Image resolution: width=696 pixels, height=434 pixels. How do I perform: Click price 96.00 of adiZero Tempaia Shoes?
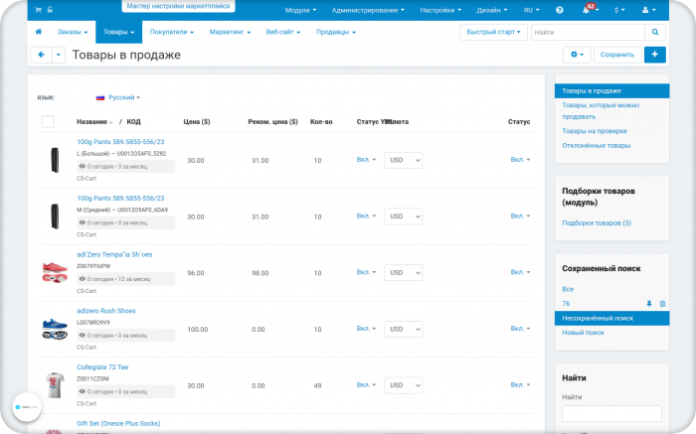(x=196, y=273)
